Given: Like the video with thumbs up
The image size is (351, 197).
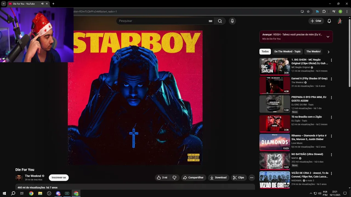Looking at the screenshot, I should point(162,178).
